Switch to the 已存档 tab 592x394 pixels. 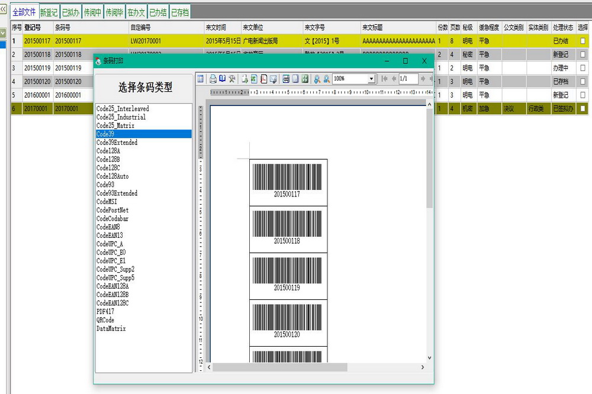tap(180, 12)
